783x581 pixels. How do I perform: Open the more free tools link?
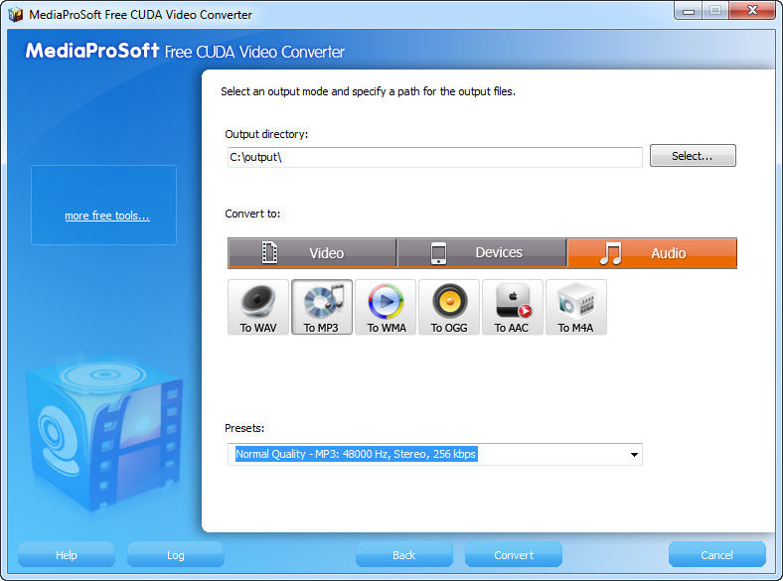click(x=107, y=216)
